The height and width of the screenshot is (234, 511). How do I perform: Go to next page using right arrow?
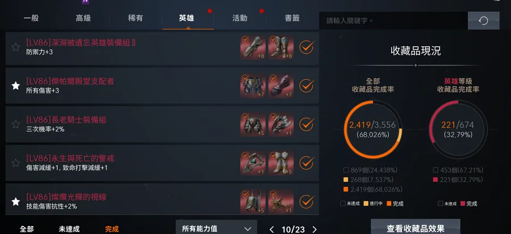[314, 229]
